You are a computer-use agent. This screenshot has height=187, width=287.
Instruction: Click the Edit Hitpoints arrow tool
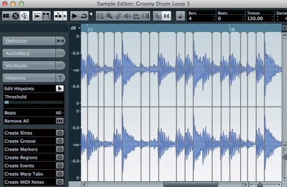[60, 89]
